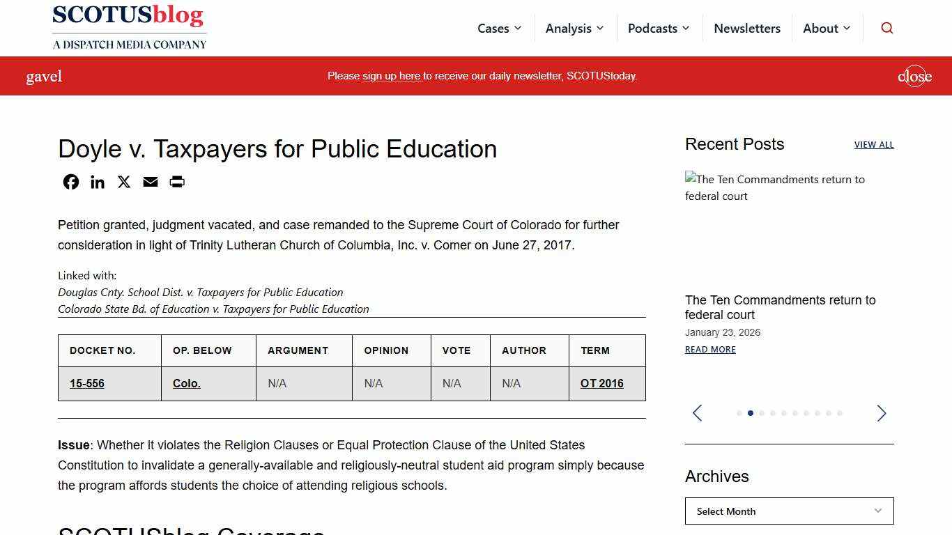The width and height of the screenshot is (952, 535).
Task: Open the site search
Action: coord(886,28)
